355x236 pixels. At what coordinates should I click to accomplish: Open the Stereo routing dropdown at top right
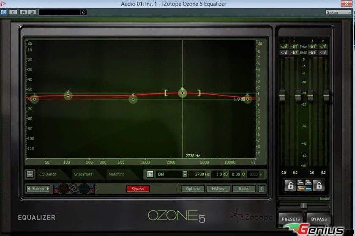pyautogui.click(x=338, y=12)
